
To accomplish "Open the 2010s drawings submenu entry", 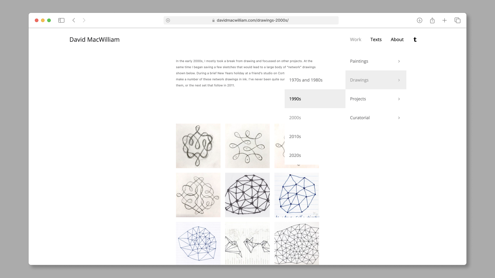I will point(295,137).
